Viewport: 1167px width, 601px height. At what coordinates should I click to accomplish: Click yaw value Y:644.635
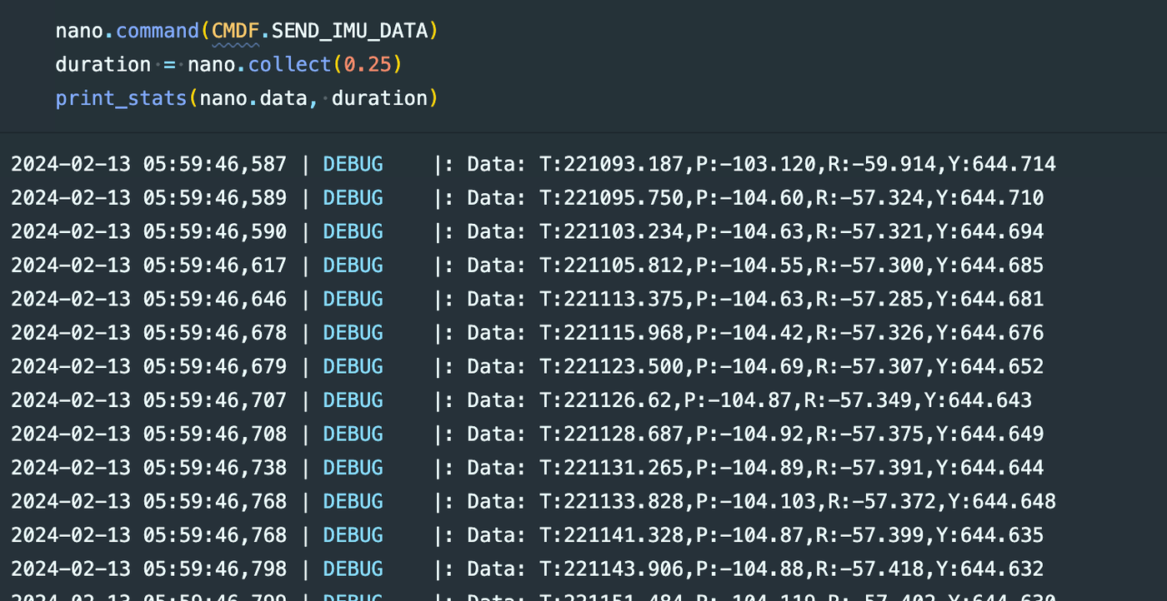990,535
